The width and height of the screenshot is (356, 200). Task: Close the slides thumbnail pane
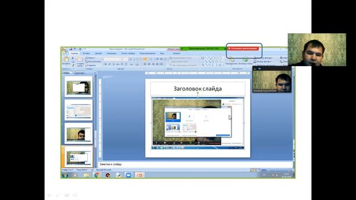point(95,73)
